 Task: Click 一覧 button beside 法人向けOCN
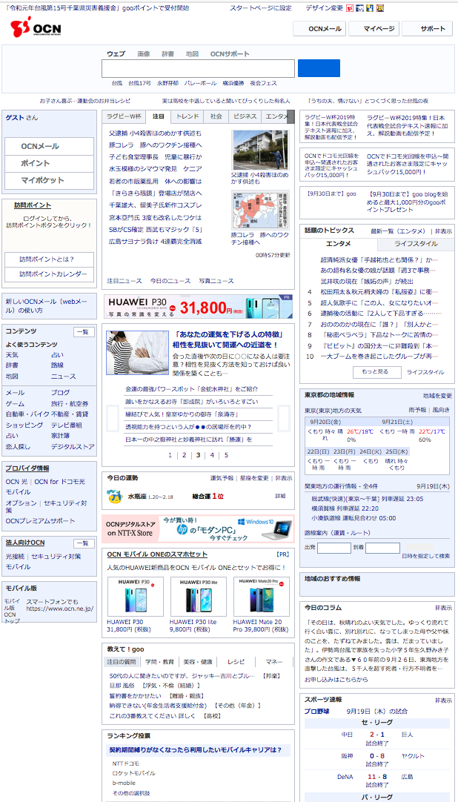pyautogui.click(x=84, y=543)
